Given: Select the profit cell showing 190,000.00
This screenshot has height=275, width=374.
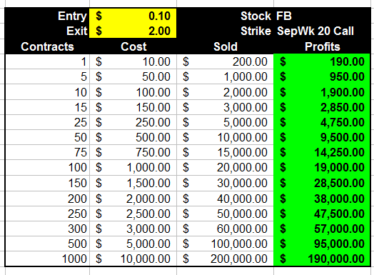Looking at the screenshot, I should click(x=322, y=259).
